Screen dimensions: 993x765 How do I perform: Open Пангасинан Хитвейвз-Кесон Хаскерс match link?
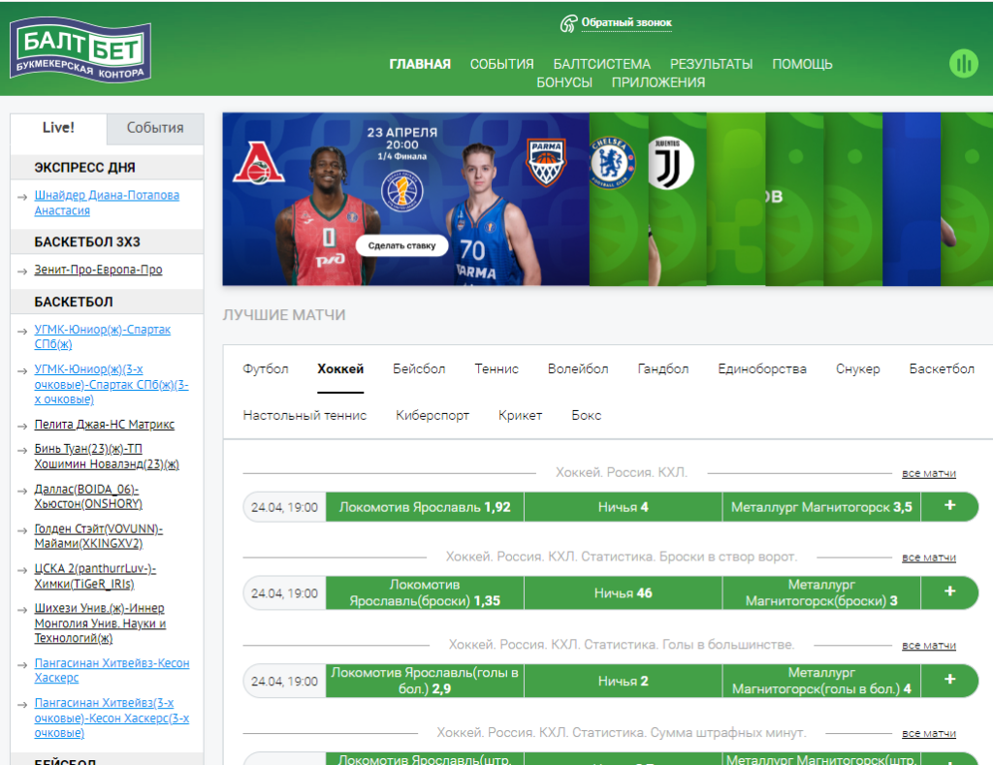(112, 670)
